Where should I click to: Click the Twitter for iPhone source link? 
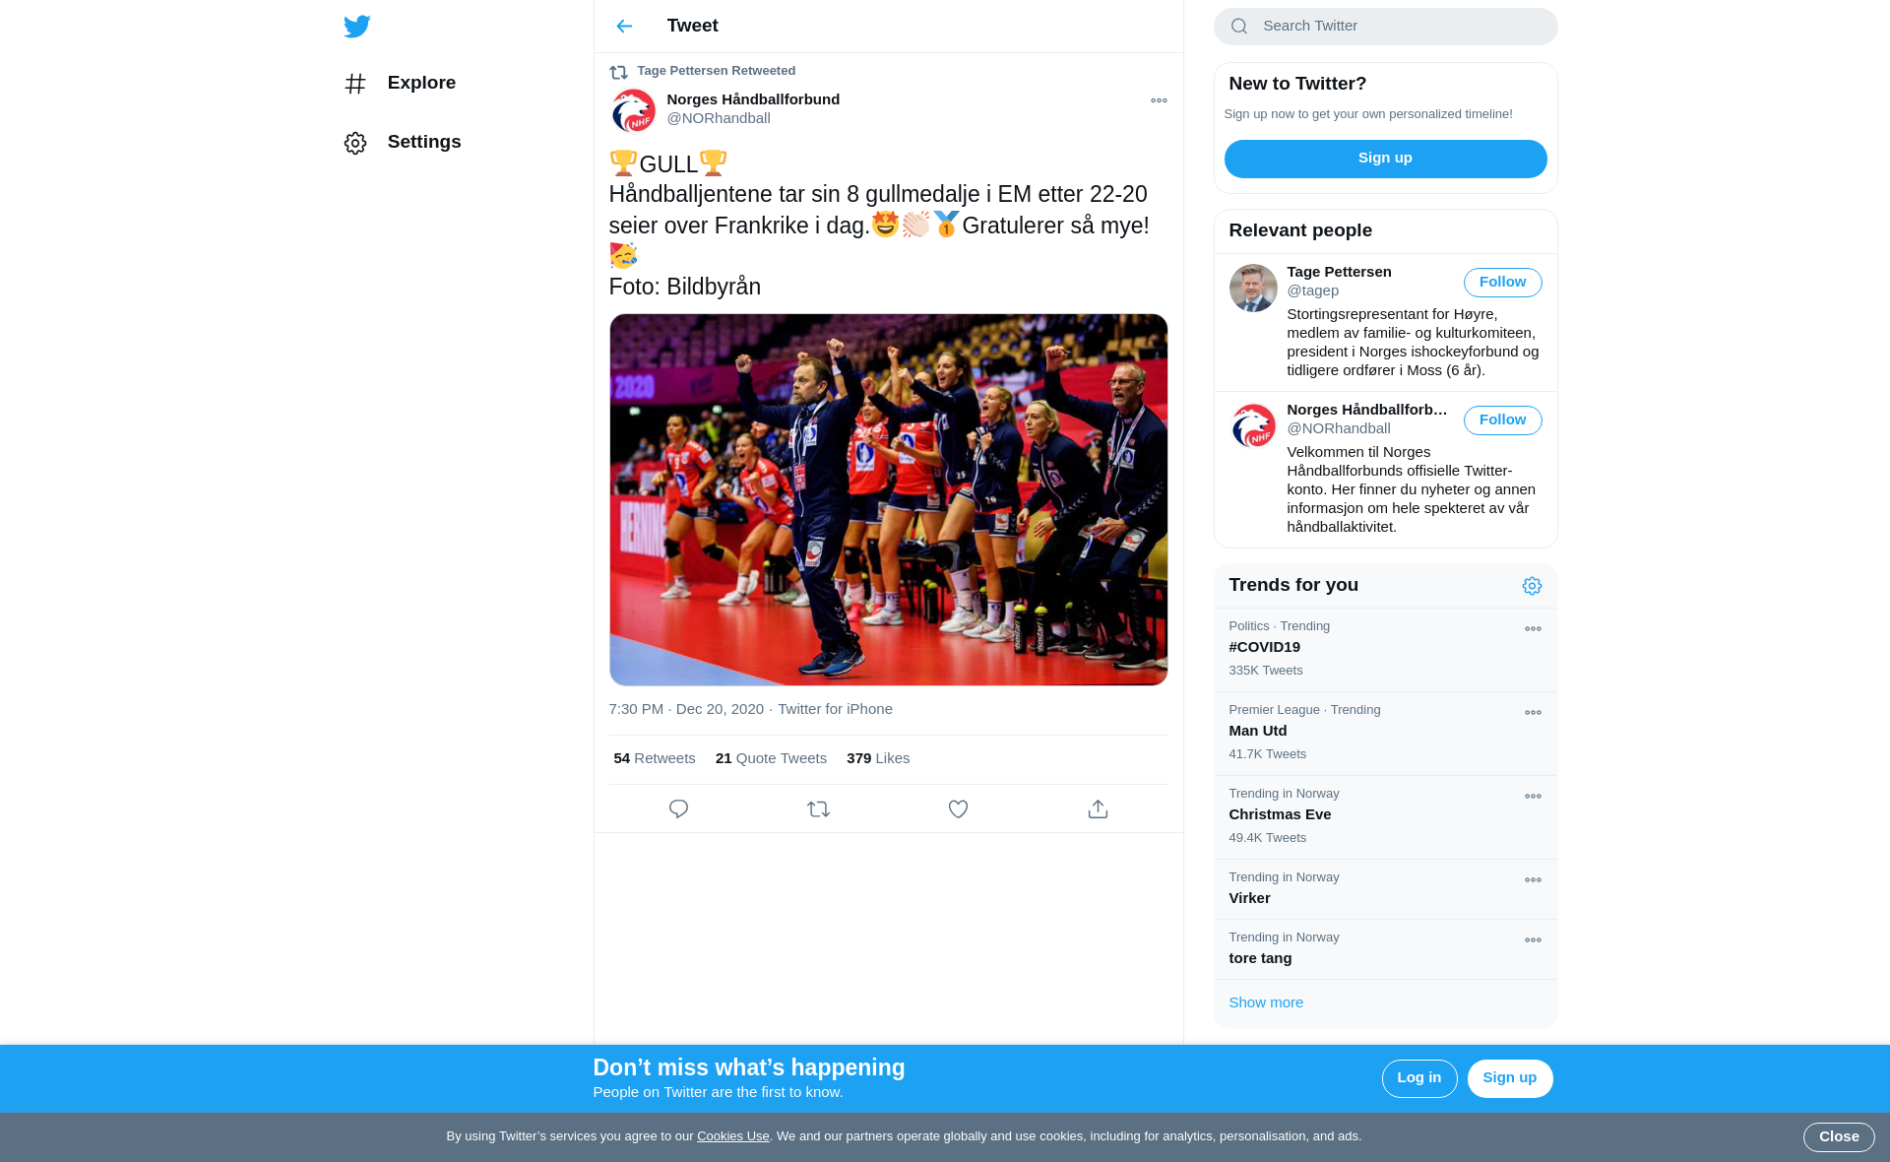tap(835, 709)
